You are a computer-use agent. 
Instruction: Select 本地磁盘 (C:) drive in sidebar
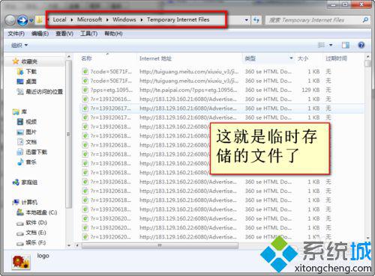click(37, 212)
